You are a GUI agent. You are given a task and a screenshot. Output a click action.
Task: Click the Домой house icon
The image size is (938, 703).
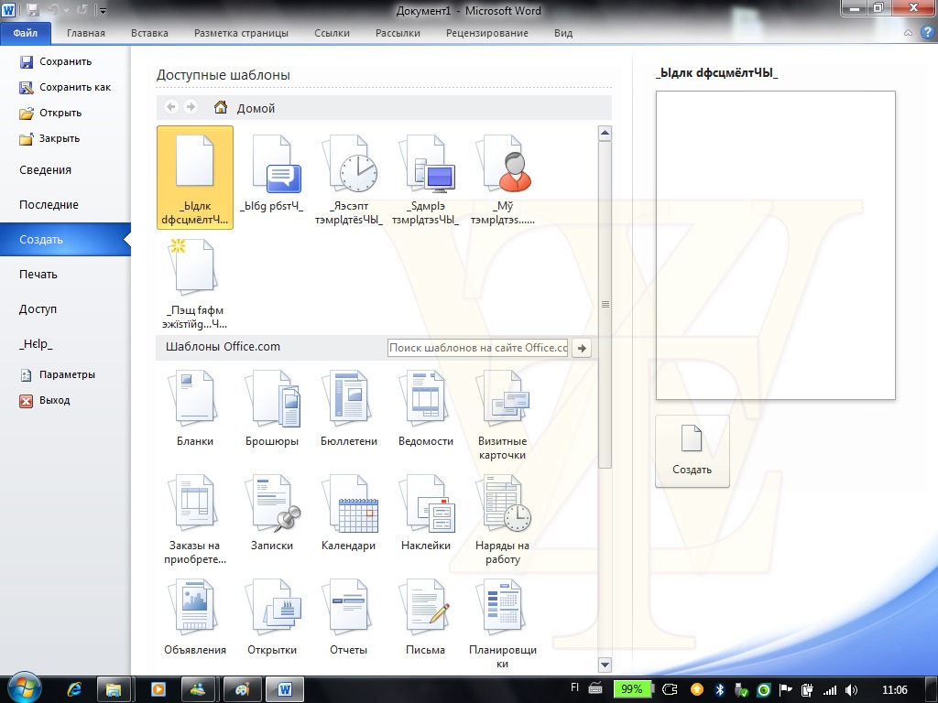point(221,108)
